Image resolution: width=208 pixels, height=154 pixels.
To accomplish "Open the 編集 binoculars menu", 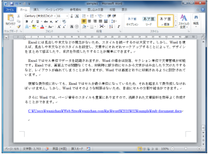I will pyautogui.click(x=196, y=20).
